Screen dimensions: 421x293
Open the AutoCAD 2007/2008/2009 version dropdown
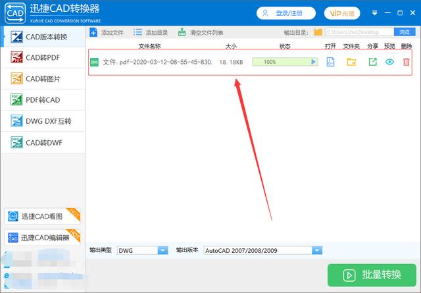(x=263, y=250)
